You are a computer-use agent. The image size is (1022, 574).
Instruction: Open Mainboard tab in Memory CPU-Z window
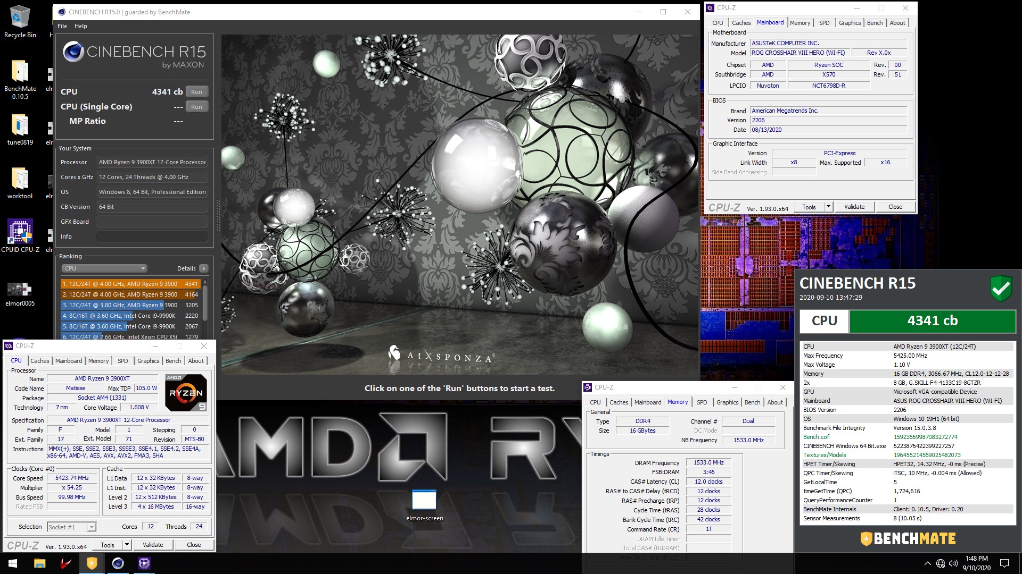[648, 402]
